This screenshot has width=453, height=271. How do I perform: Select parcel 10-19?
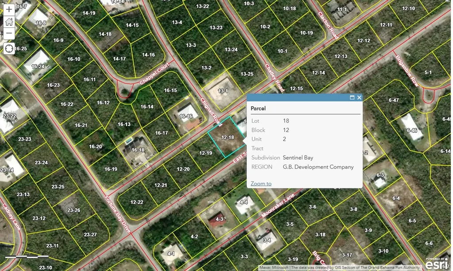[306, 33]
